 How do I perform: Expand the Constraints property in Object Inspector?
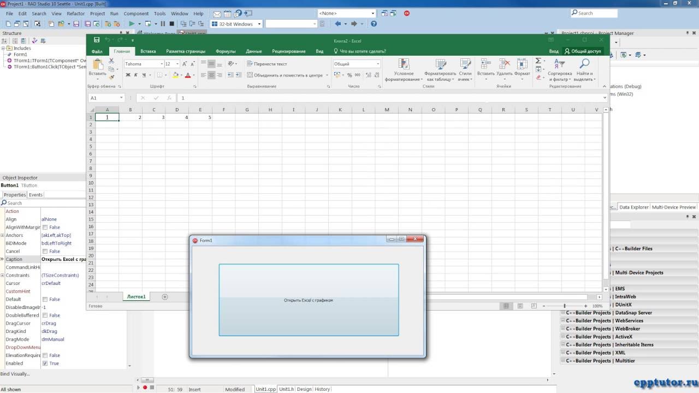pyautogui.click(x=3, y=275)
